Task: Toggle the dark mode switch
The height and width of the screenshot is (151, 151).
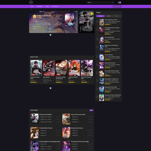Action: pyautogui.click(x=119, y=2)
